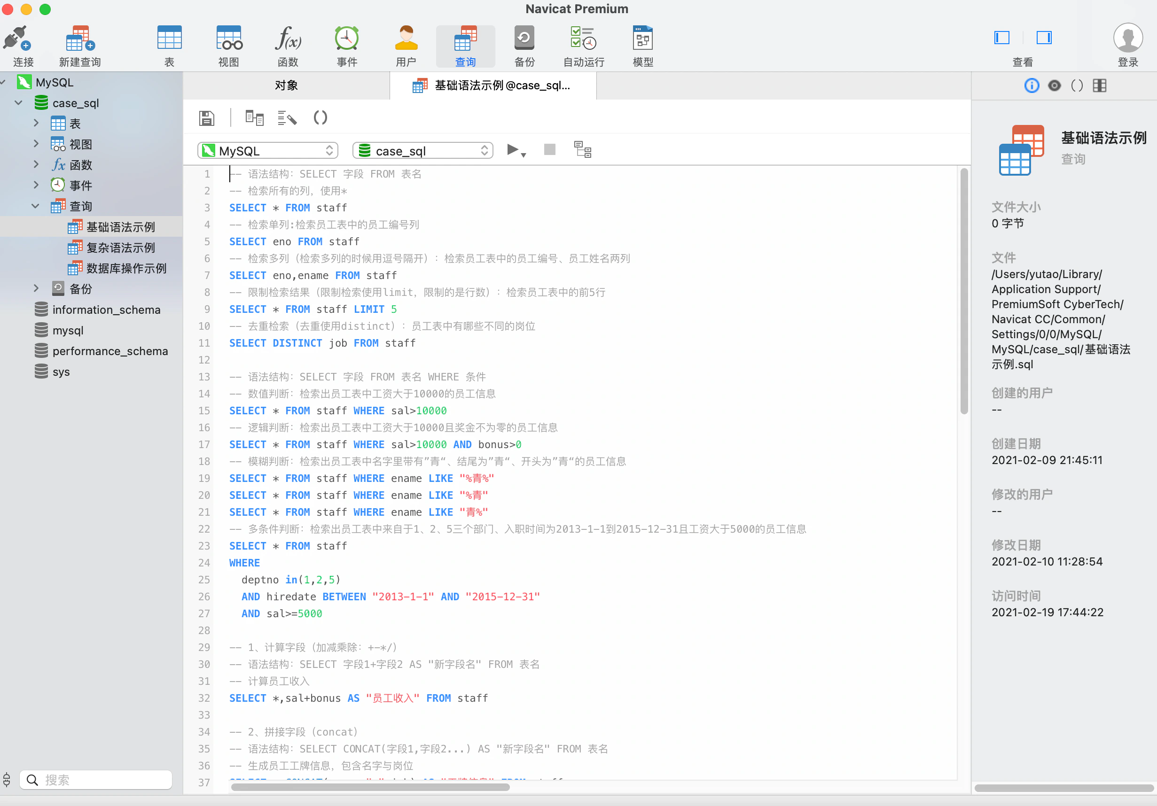
Task: Click the file path ending in 示例.sql
Action: tap(1061, 319)
